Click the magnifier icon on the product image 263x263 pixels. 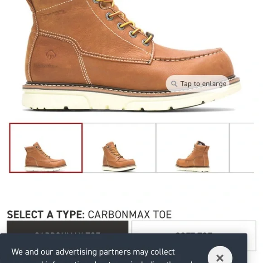[174, 84]
